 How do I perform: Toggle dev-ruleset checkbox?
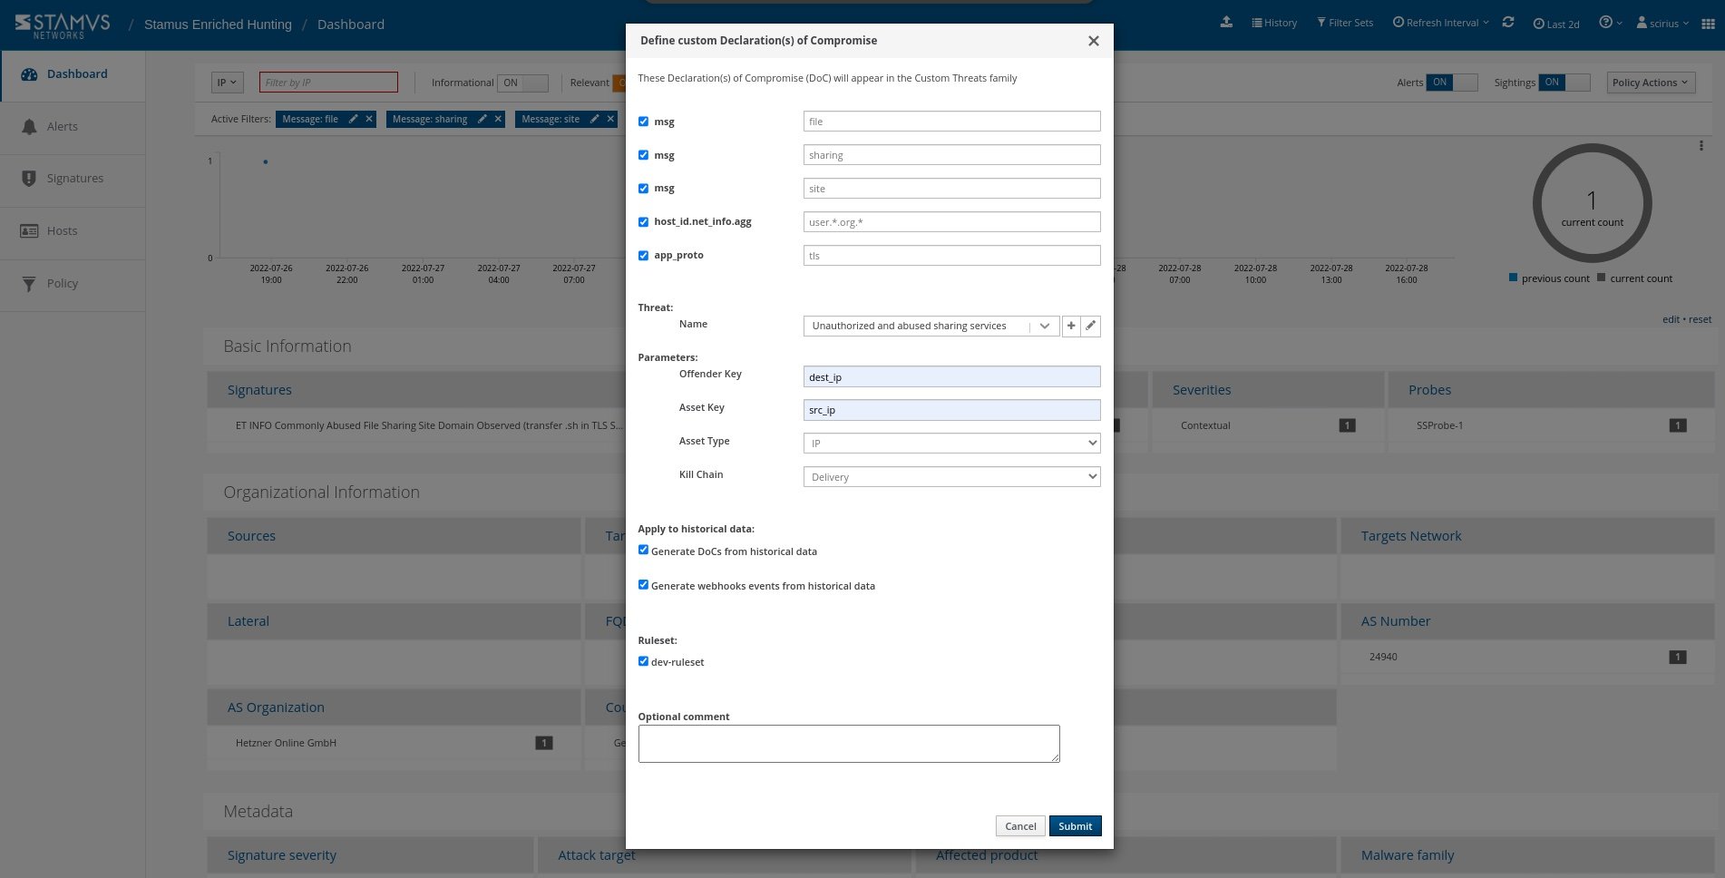click(x=643, y=662)
